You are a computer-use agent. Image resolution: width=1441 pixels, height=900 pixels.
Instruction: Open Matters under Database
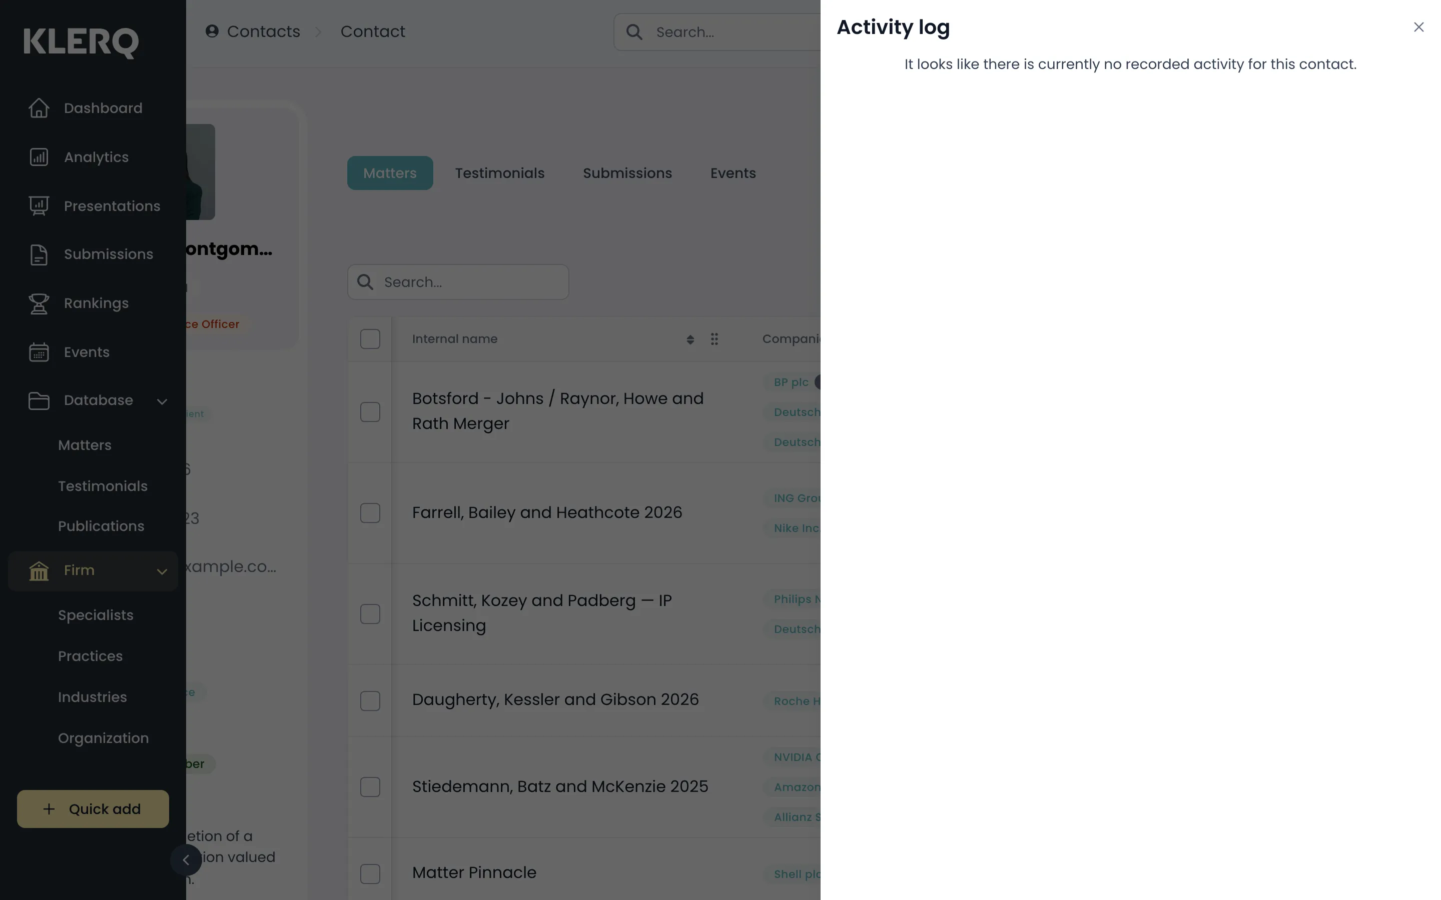(x=85, y=445)
